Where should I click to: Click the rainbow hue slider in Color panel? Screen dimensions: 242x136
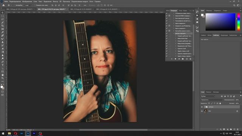click(x=239, y=22)
